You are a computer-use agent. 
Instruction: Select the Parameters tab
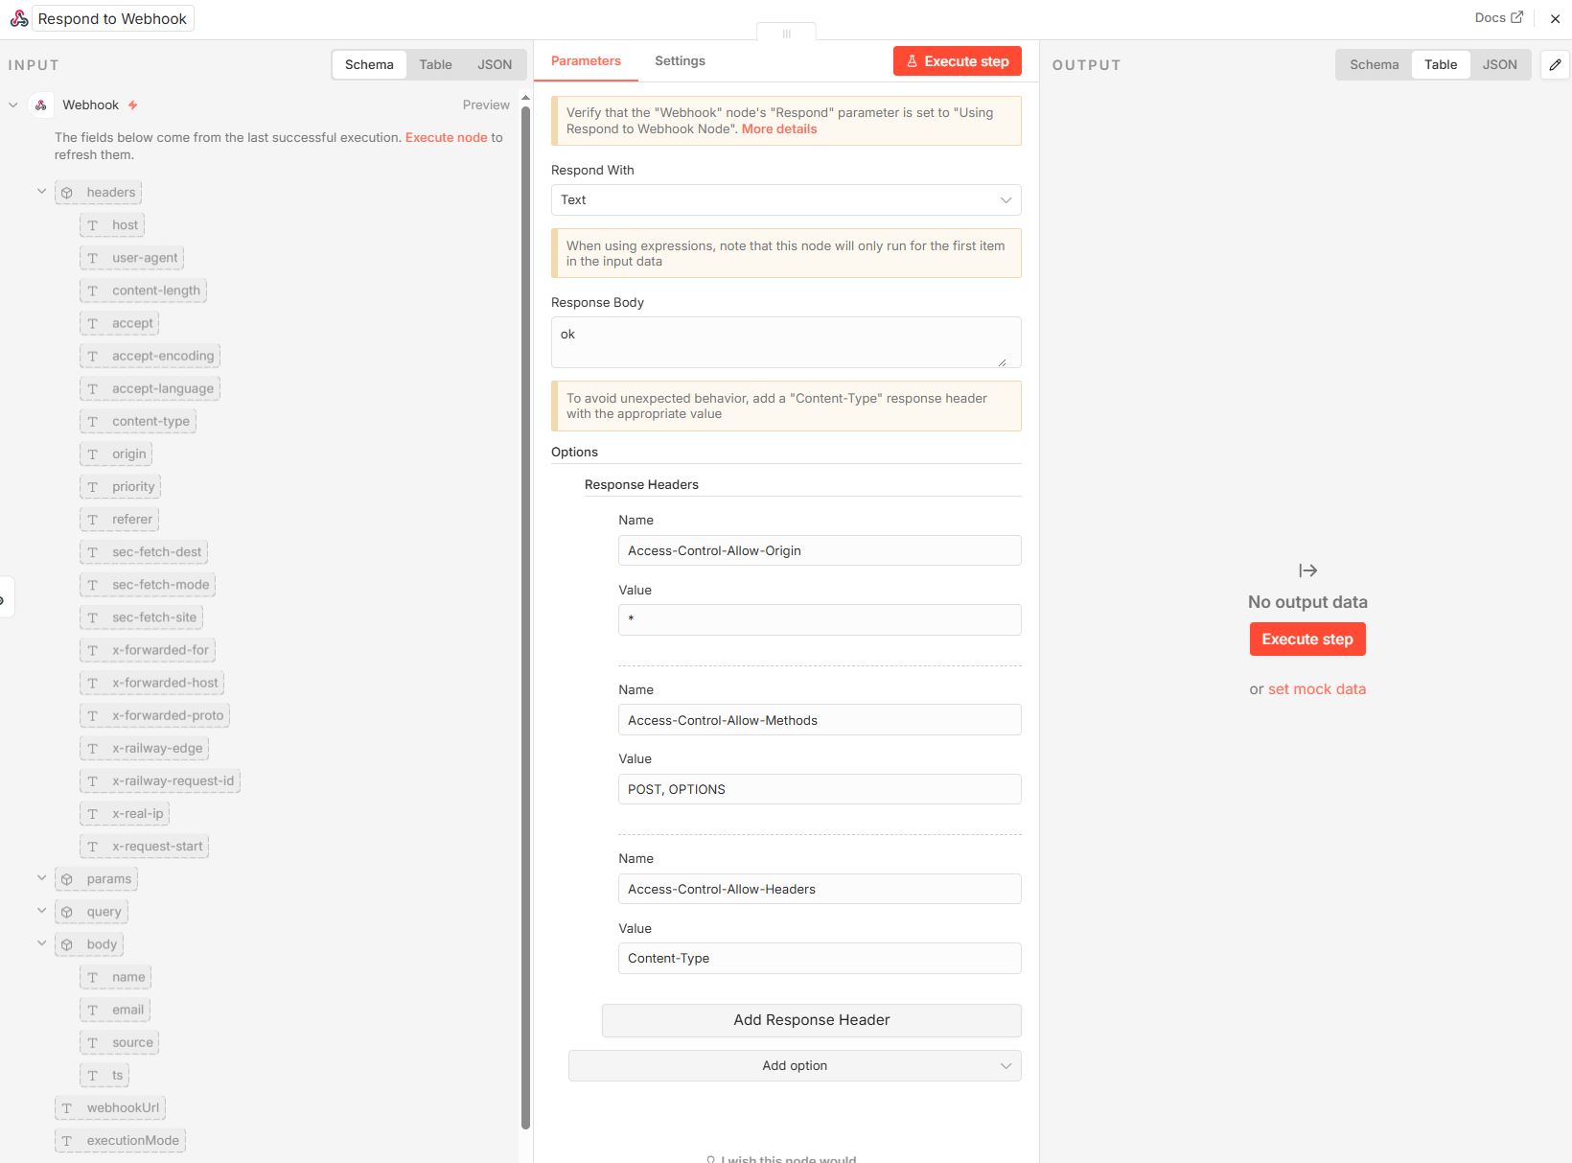point(586,61)
